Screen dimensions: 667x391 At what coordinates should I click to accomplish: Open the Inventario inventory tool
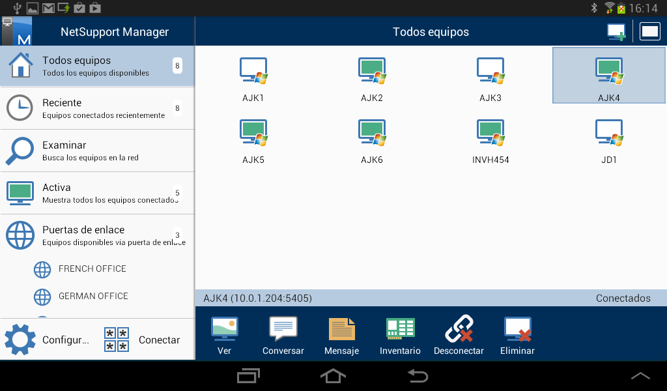click(400, 334)
